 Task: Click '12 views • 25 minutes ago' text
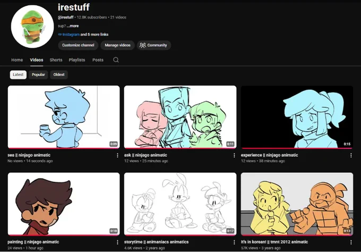click(146, 161)
